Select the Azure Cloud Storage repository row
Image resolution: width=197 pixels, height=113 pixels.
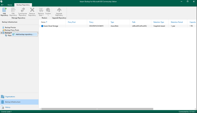[x=118, y=26]
